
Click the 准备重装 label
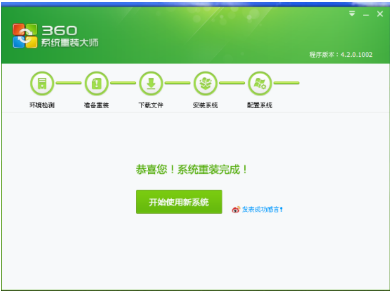(x=96, y=105)
